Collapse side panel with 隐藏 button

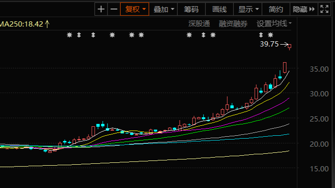304,9
